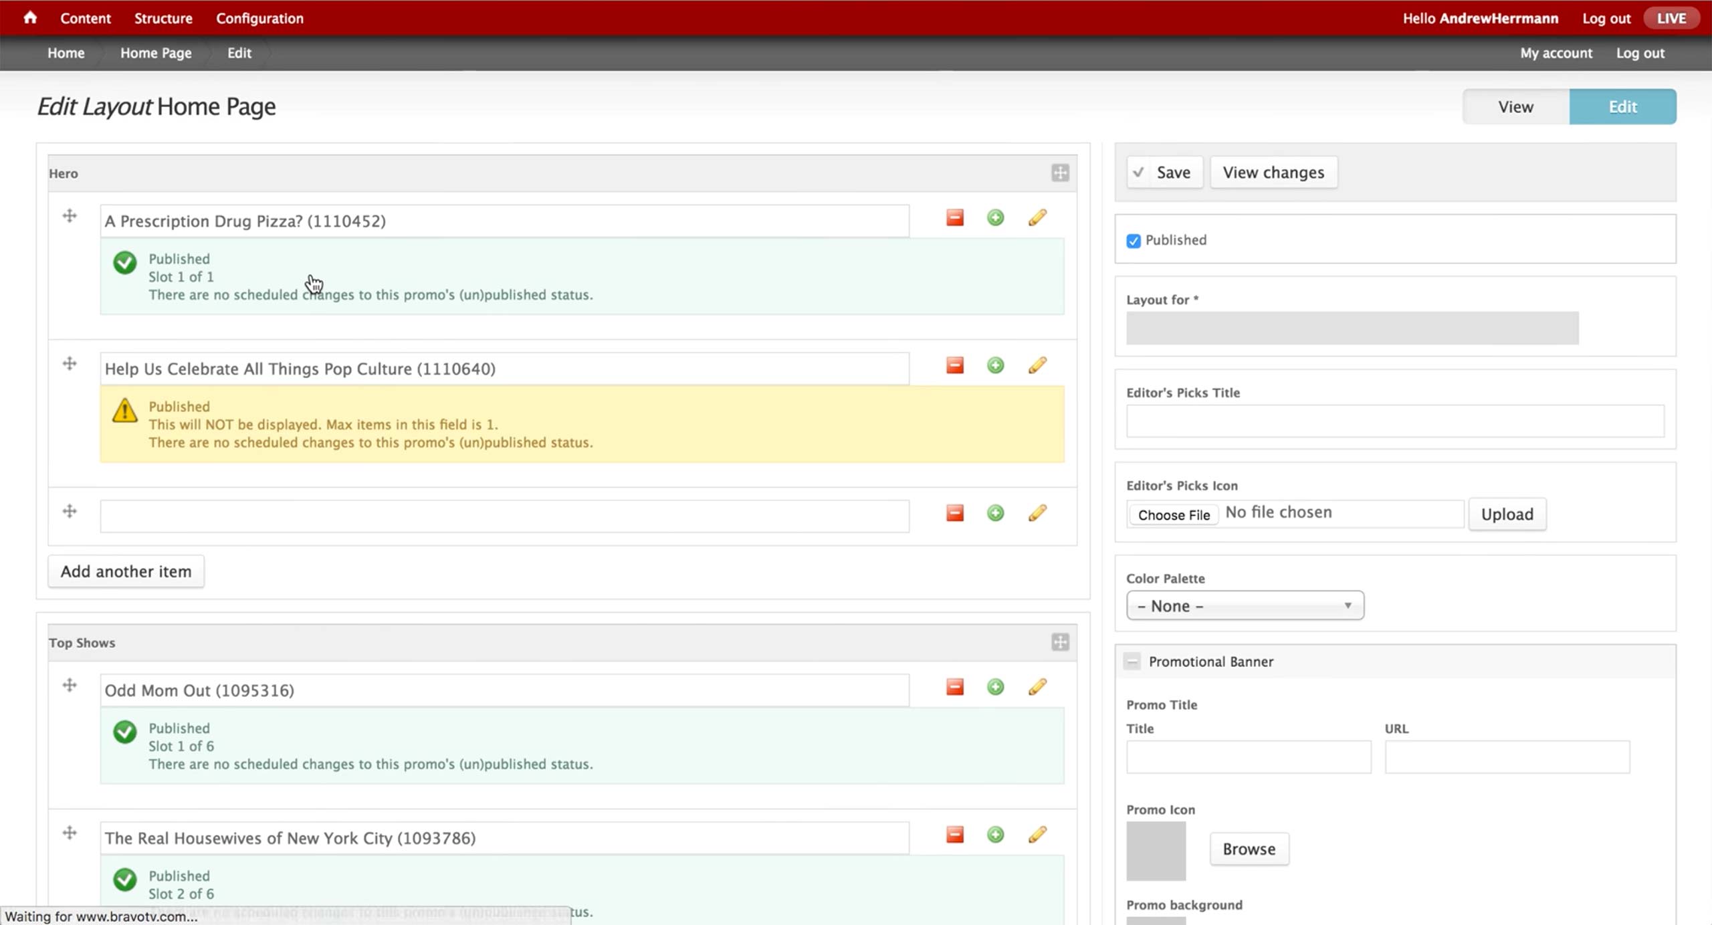This screenshot has height=925, width=1712.
Task: Uncheck the Published checkbox
Action: coord(1133,241)
